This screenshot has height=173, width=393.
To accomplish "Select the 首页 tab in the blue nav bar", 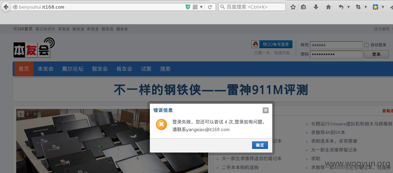I will [24, 69].
